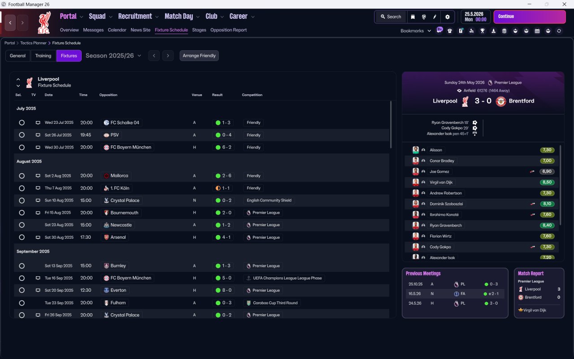
Task: Click the circular arrows bookmark icon
Action: pyautogui.click(x=559, y=31)
